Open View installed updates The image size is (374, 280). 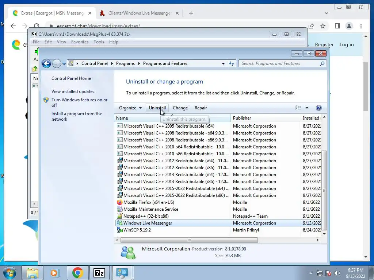coord(73,92)
